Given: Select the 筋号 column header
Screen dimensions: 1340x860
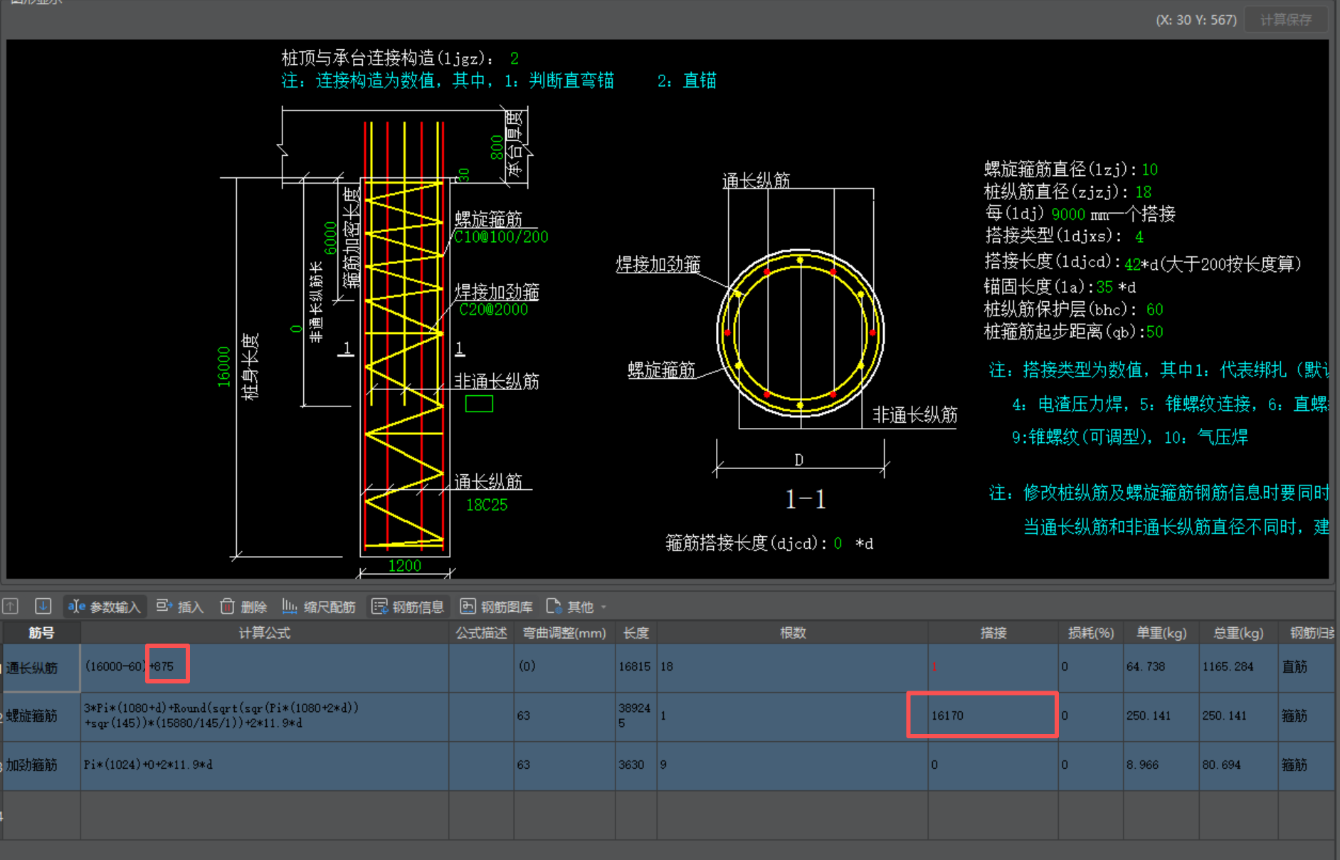Looking at the screenshot, I should coord(41,633).
